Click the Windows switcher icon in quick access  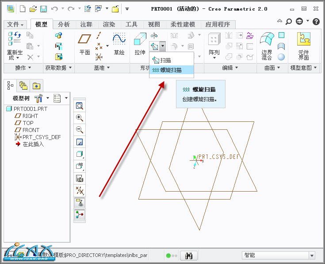[x=99, y=9]
